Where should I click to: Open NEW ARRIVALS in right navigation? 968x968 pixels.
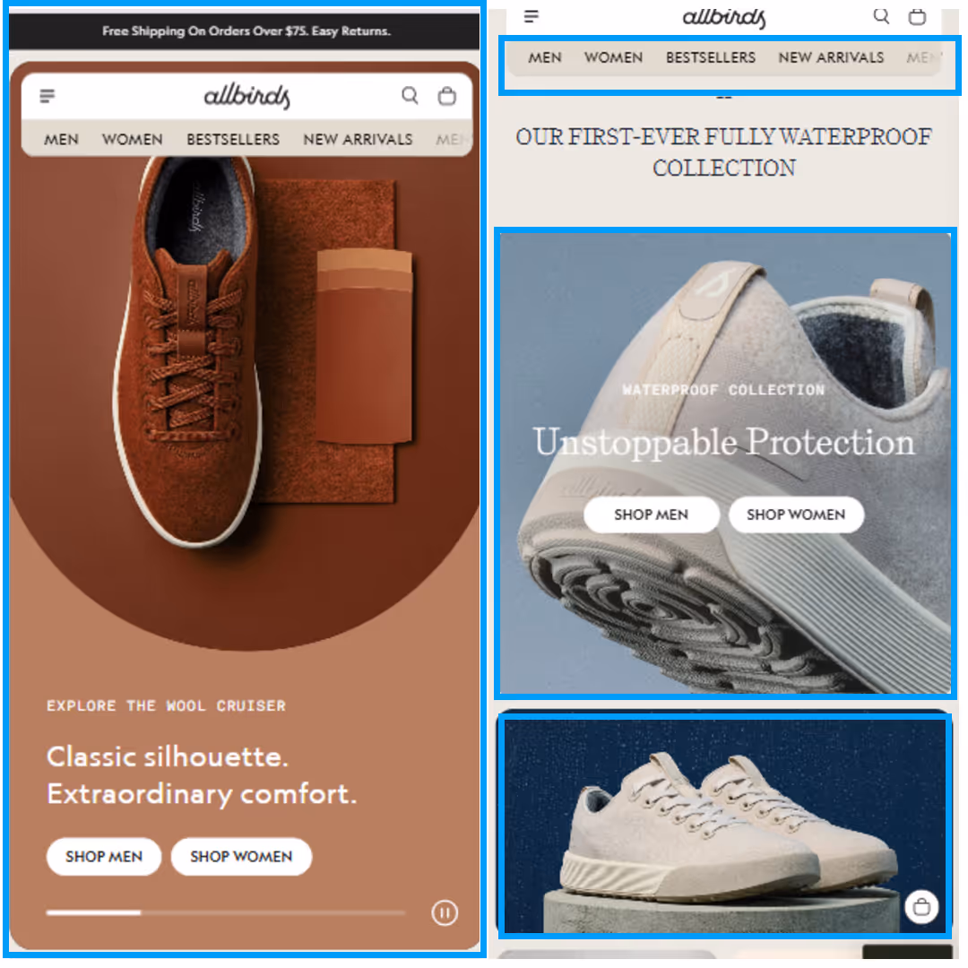tap(831, 57)
